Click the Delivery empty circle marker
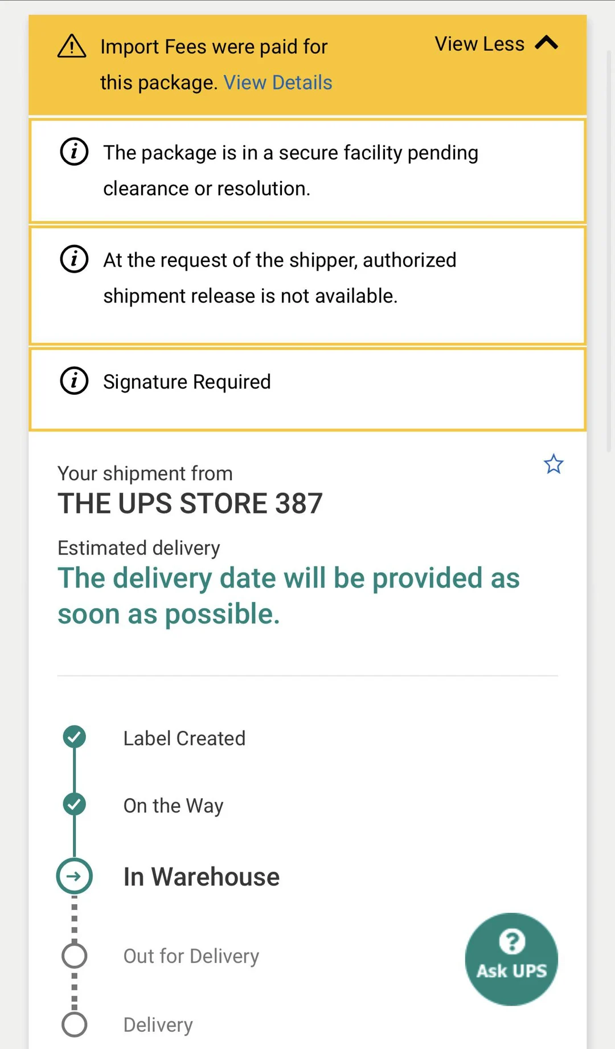Screen dimensions: 615x1049 click(74, 1023)
